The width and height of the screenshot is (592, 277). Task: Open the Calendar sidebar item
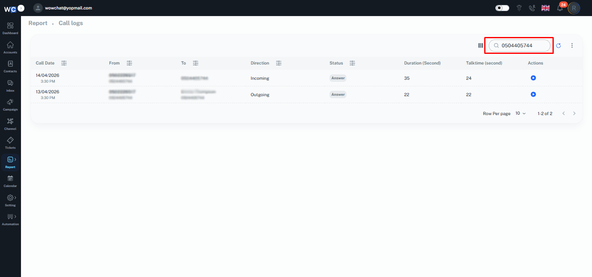pyautogui.click(x=10, y=181)
